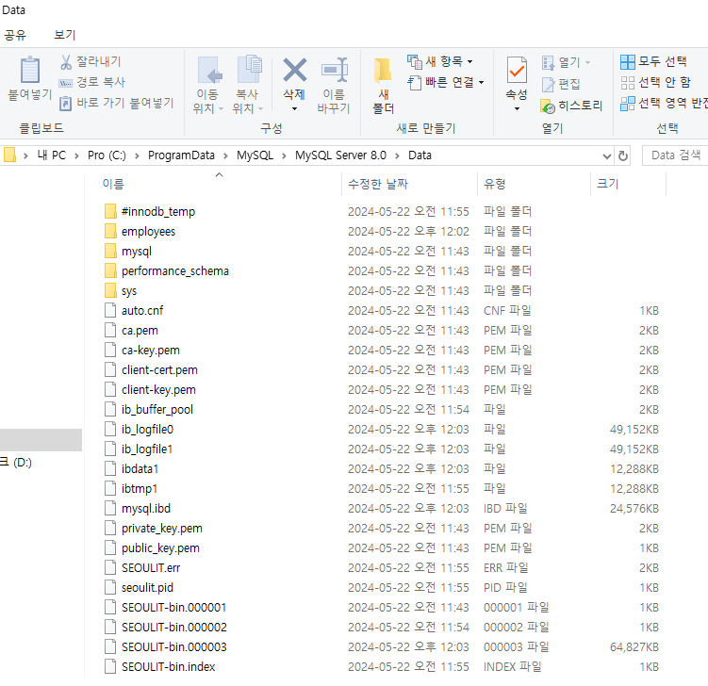Click the Paste (붙여넣기) clipboard icon
Image resolution: width=708 pixels, height=686 pixels.
tap(30, 71)
